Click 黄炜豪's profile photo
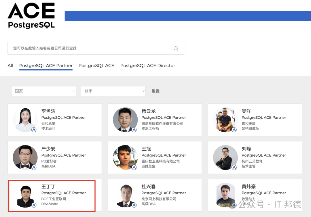Viewport: 311px width, 217px height. point(225,195)
